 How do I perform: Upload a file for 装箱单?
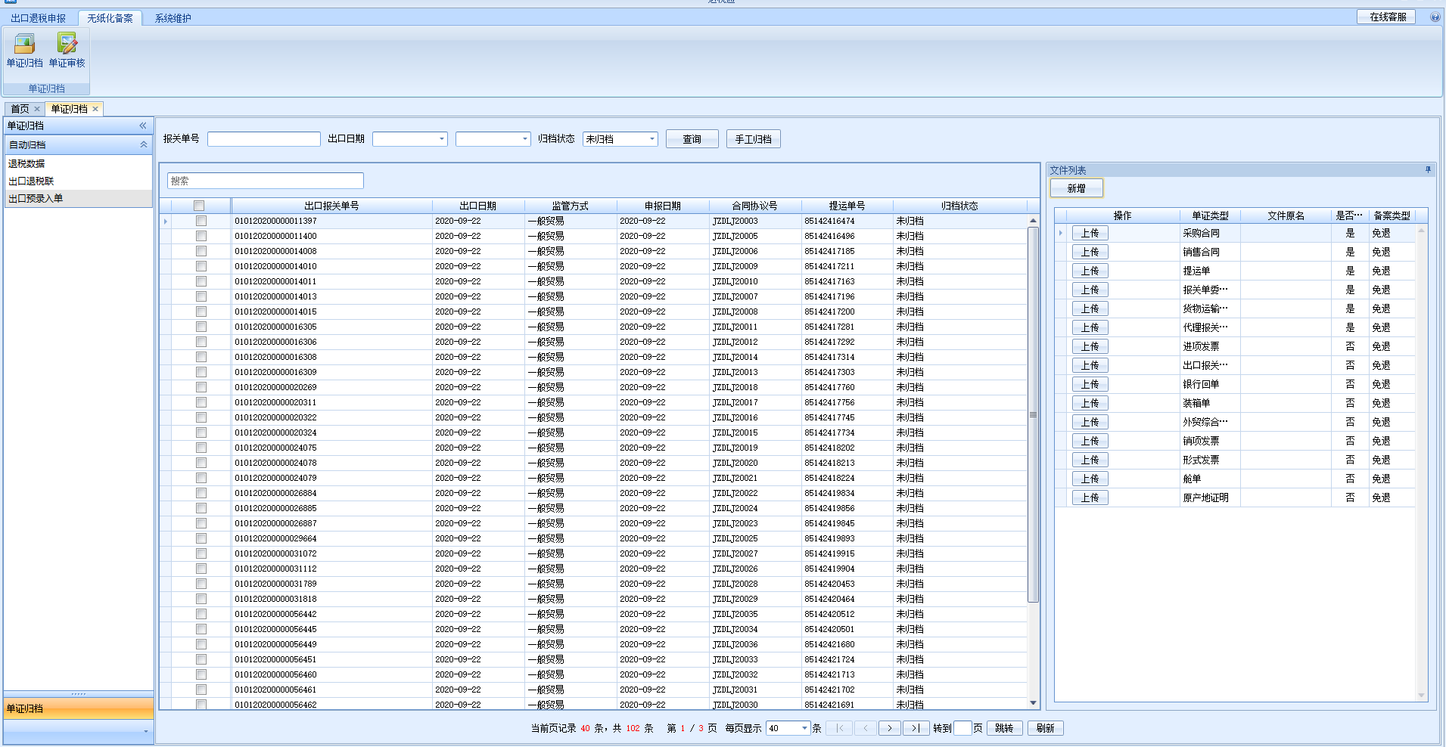tap(1090, 403)
